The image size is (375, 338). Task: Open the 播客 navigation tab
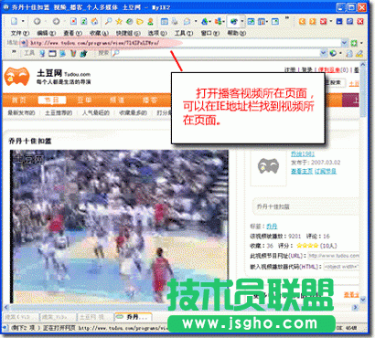150,100
